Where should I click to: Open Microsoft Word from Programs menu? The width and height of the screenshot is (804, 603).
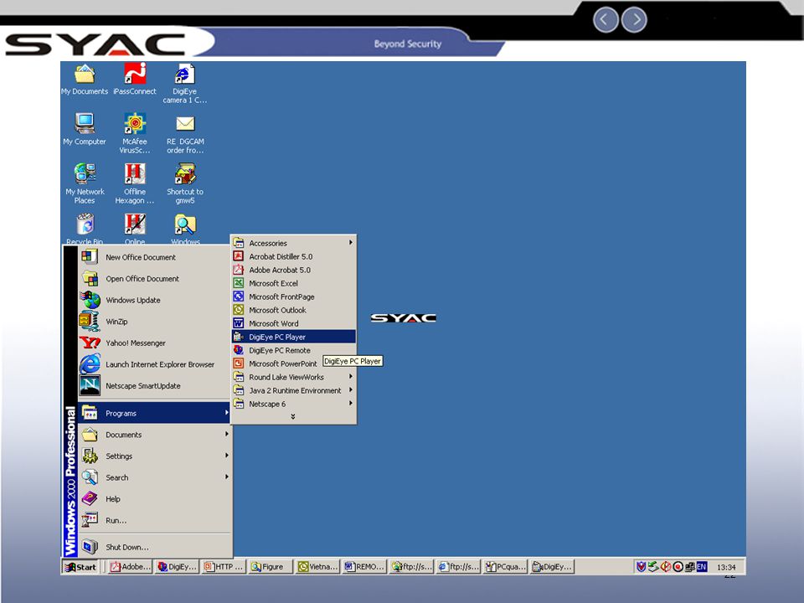tap(293, 323)
